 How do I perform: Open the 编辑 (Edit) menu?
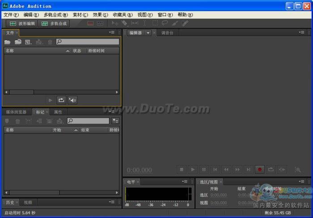click(x=31, y=15)
